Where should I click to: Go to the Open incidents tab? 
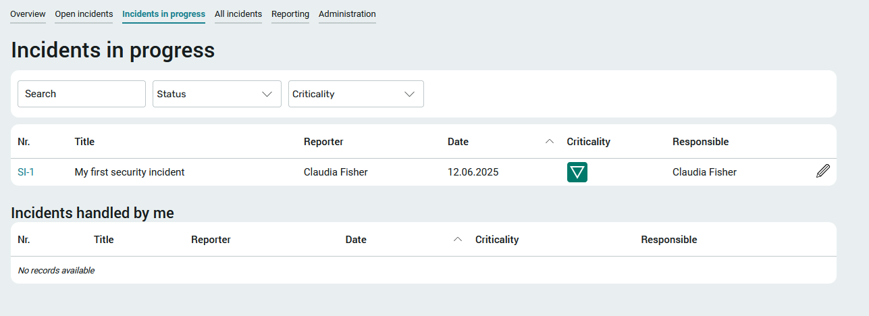84,14
